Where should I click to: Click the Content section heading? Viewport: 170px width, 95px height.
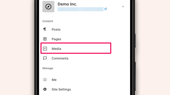coord(48,21)
